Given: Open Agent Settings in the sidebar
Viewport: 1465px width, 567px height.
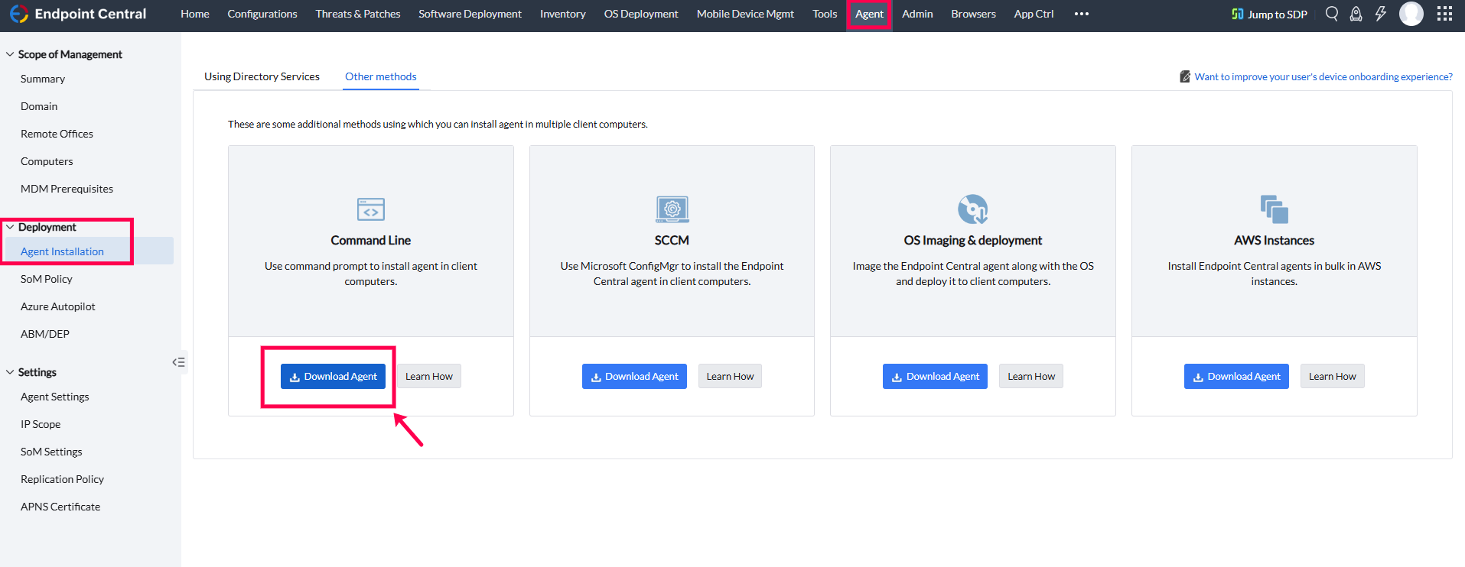Looking at the screenshot, I should point(55,397).
